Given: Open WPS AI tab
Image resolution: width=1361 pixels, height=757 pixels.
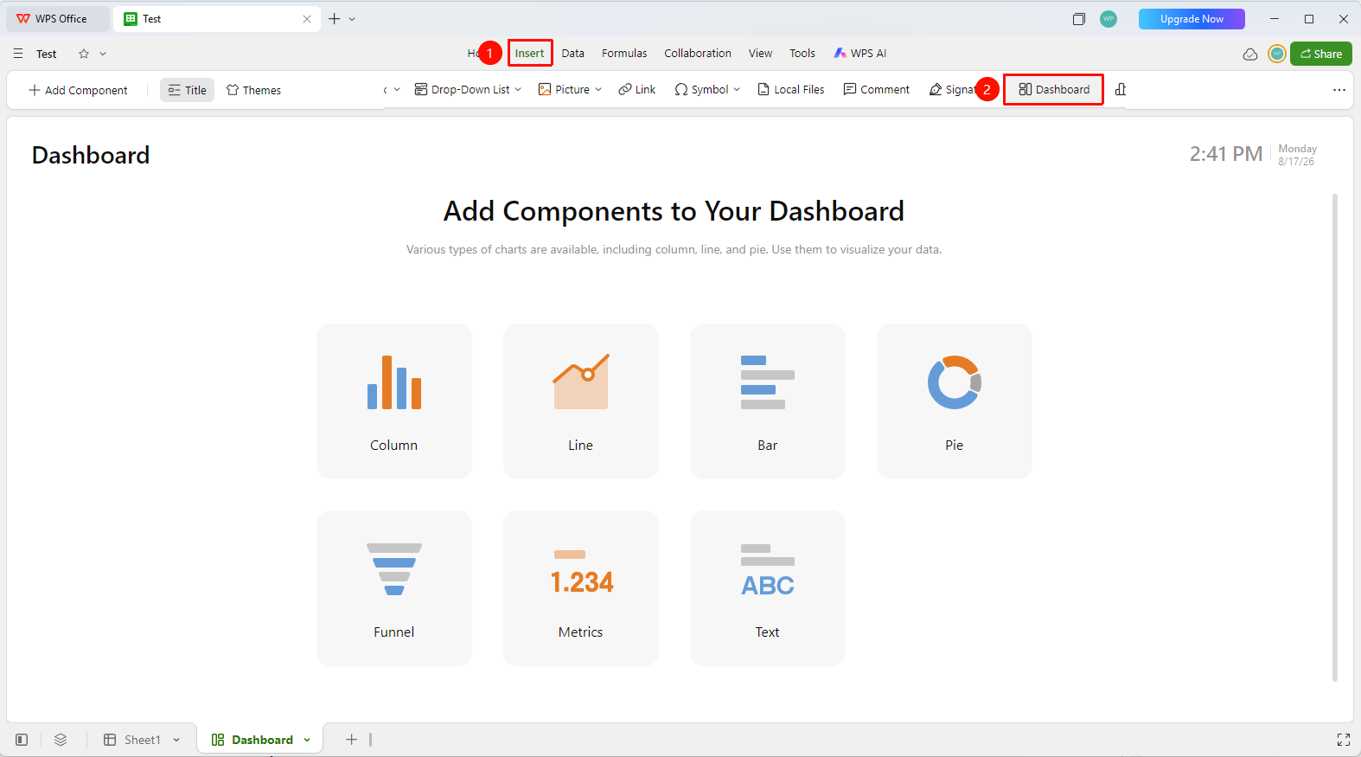Looking at the screenshot, I should point(860,54).
